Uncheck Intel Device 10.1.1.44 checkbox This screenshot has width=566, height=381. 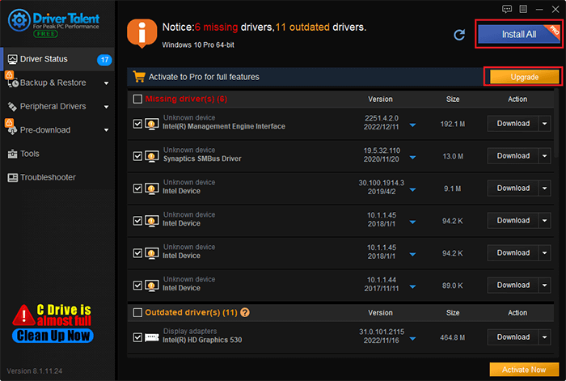(137, 286)
